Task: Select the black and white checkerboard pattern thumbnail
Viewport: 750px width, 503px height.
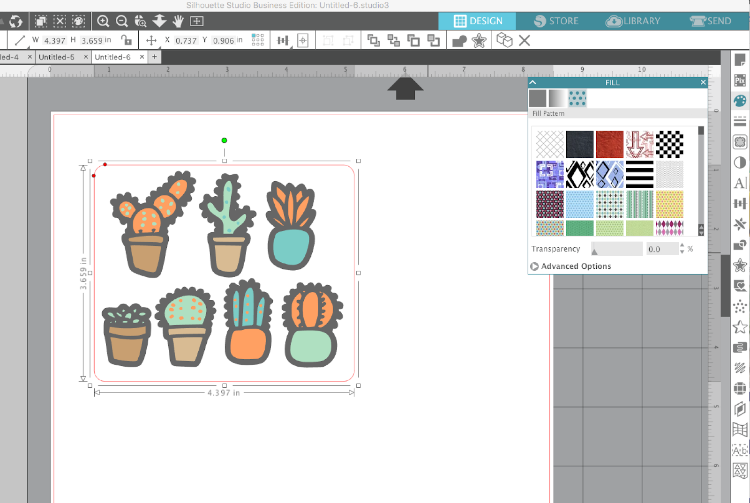Action: tap(669, 144)
